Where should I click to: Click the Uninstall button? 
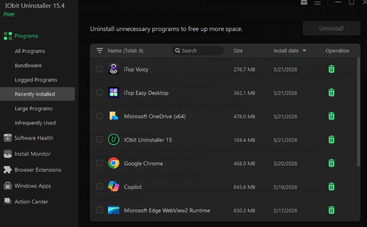(x=331, y=28)
